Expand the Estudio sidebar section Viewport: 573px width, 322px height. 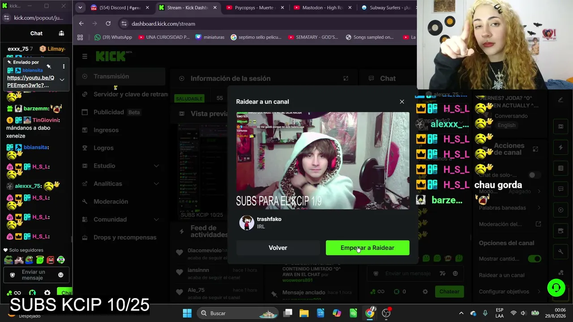click(121, 166)
